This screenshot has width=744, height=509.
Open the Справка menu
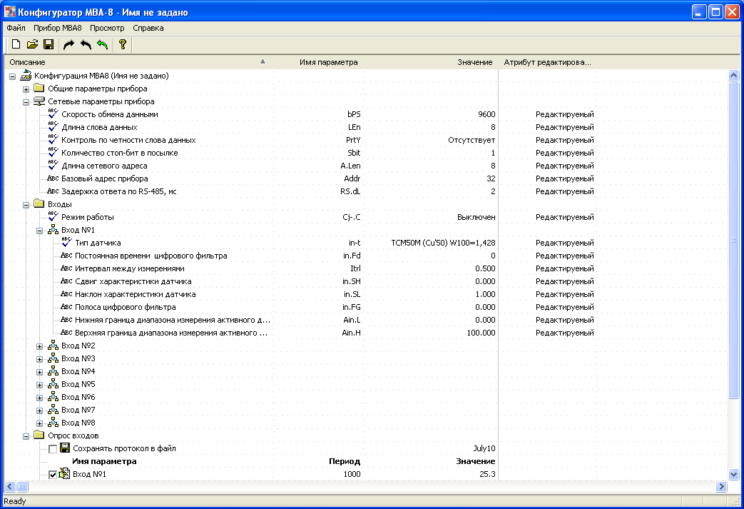[x=148, y=28]
